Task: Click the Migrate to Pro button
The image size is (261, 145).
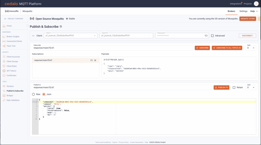Action: pyautogui.click(x=247, y=19)
